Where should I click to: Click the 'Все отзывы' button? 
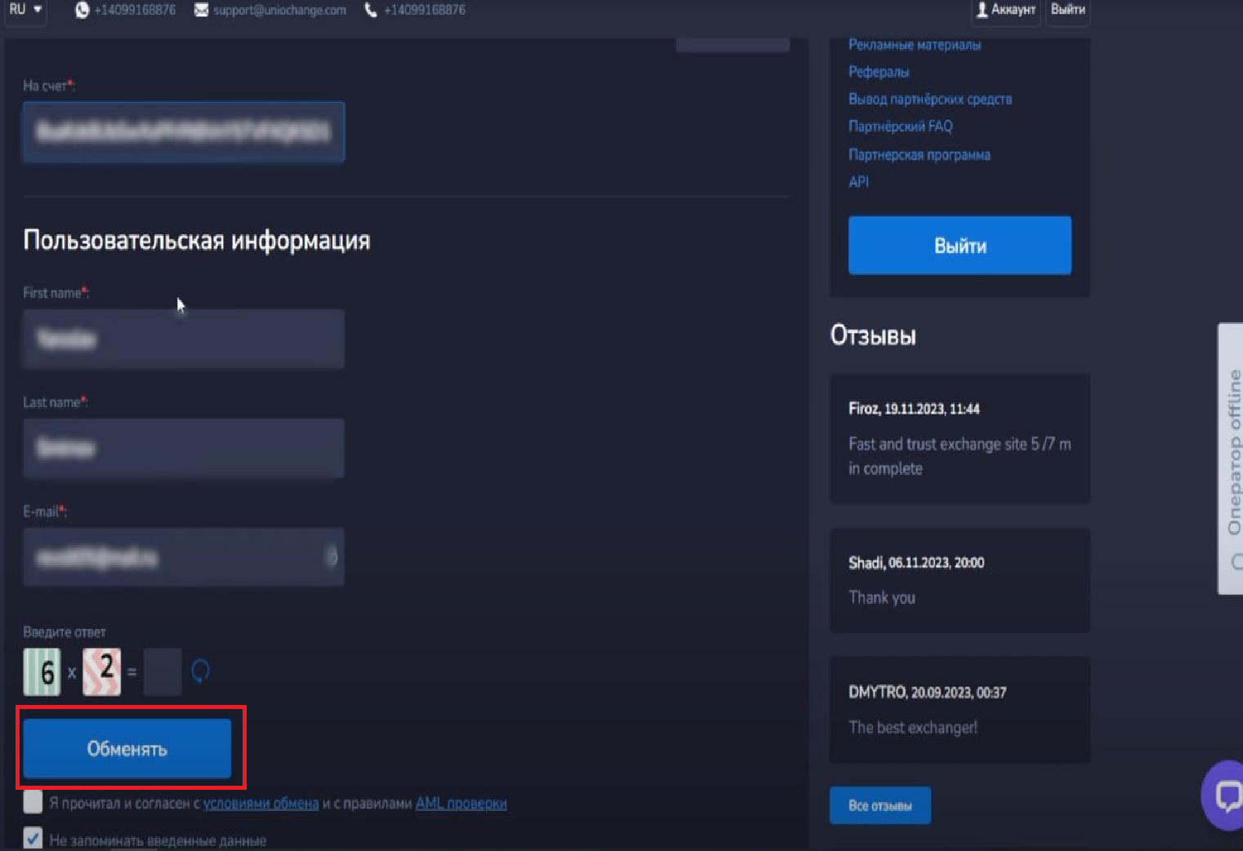tap(880, 805)
